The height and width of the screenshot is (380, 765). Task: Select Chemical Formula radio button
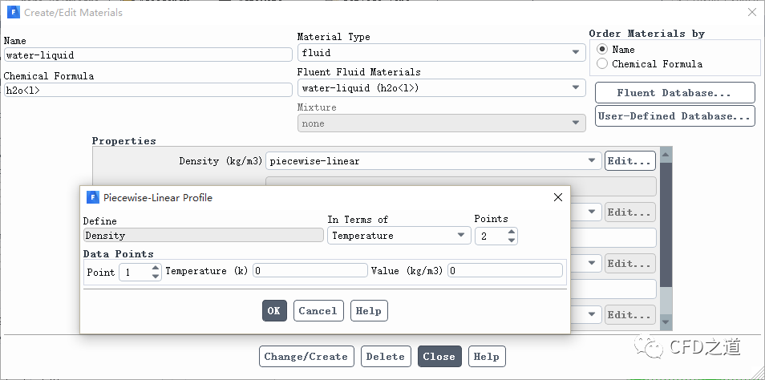602,64
